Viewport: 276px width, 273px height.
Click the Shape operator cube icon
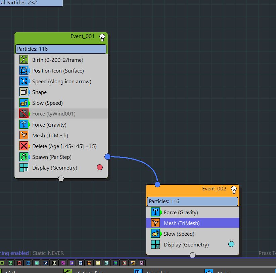(24, 92)
